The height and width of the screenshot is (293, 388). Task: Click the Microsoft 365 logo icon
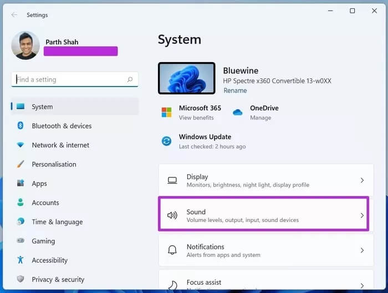pos(166,112)
